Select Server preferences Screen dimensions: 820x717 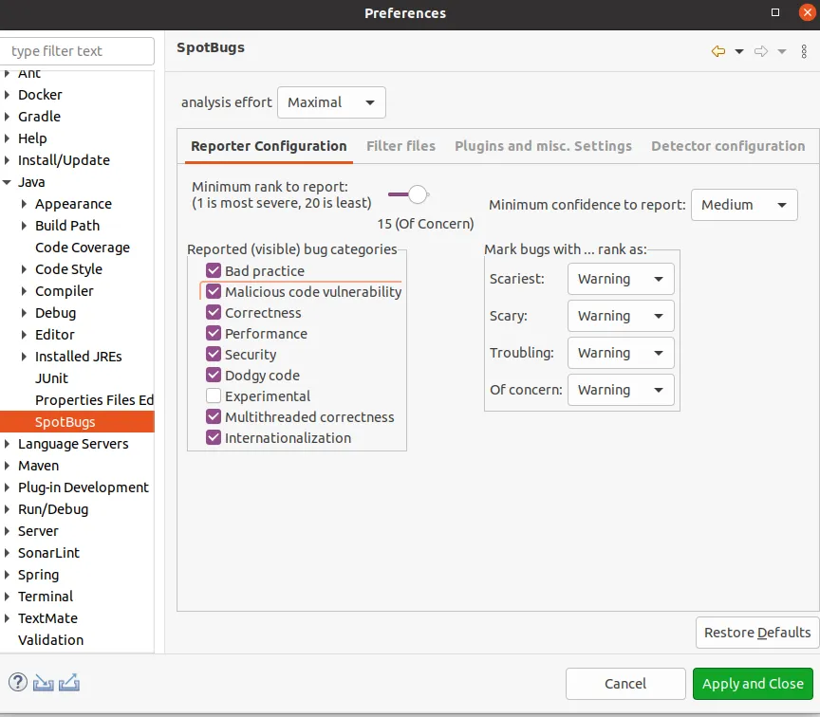click(x=38, y=531)
